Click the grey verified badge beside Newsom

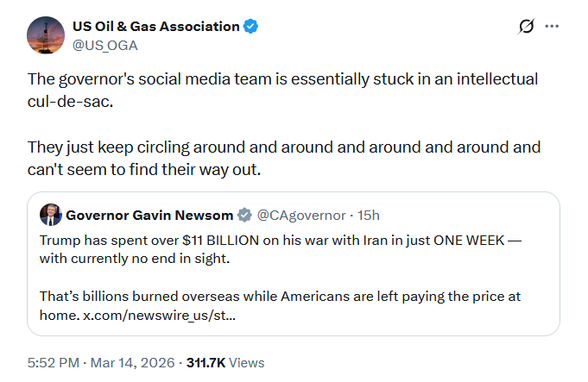[x=245, y=215]
